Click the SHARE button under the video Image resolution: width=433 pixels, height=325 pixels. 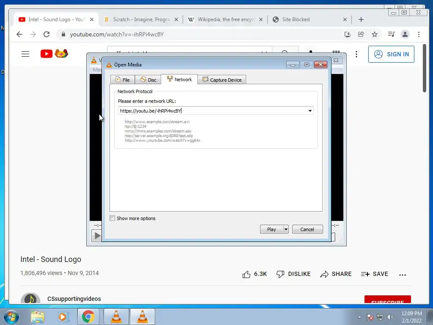(x=336, y=274)
